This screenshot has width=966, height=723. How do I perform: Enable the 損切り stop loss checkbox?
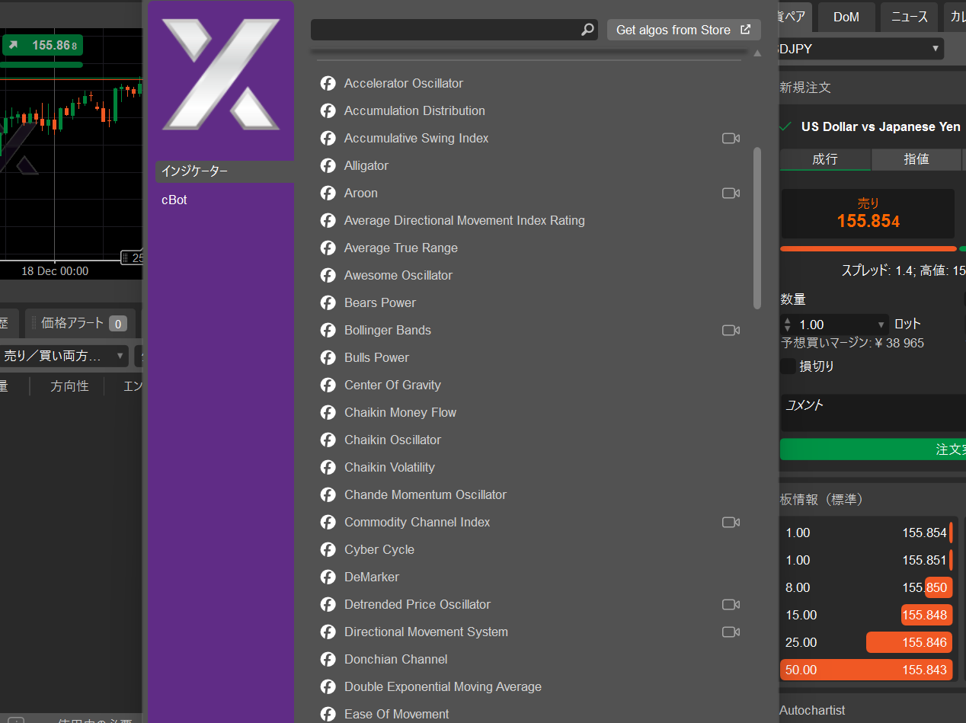tap(788, 366)
